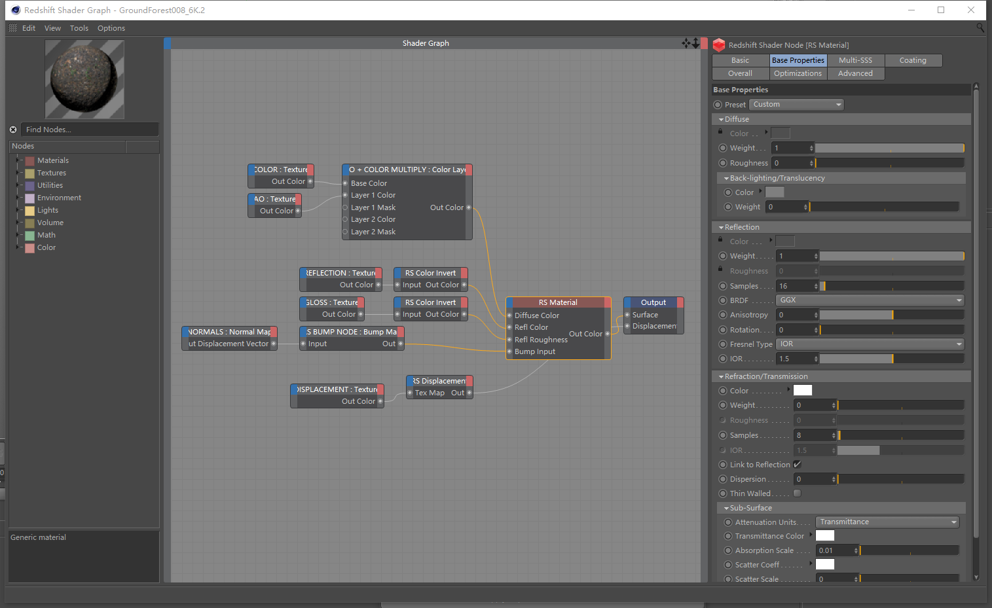Click the menu grip dots icon
The width and height of the screenshot is (992, 608).
(12, 28)
